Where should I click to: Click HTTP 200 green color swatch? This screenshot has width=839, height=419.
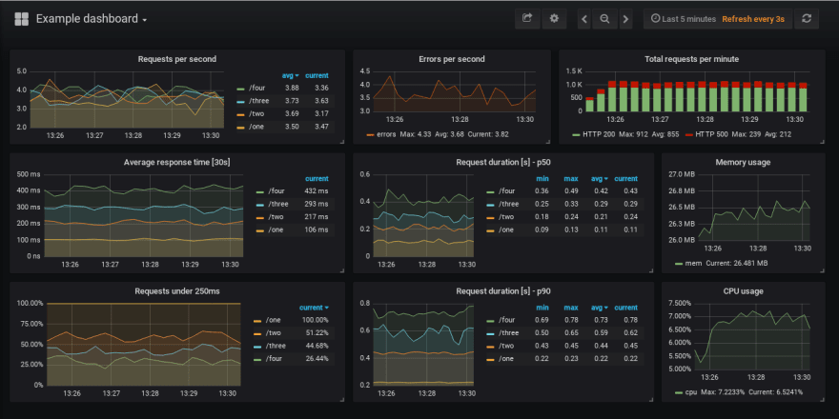click(x=576, y=134)
